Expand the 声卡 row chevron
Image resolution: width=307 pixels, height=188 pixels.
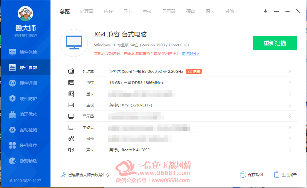click(x=290, y=150)
